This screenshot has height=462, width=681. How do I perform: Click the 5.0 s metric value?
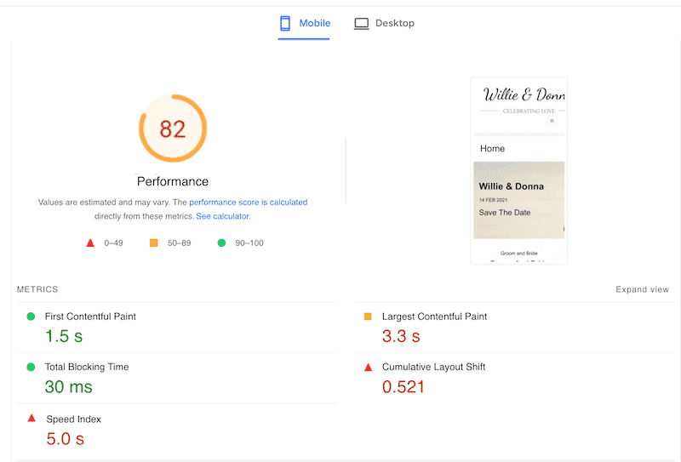point(66,438)
